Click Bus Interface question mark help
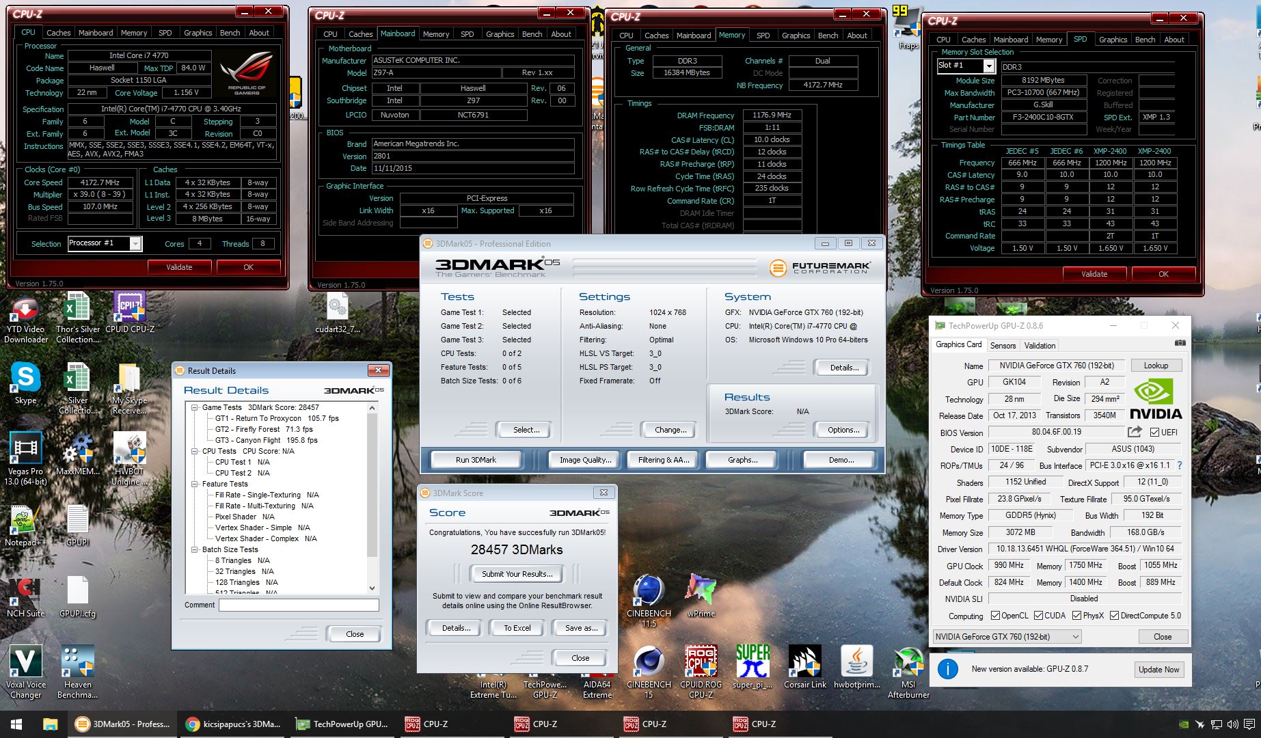 pos(1180,465)
